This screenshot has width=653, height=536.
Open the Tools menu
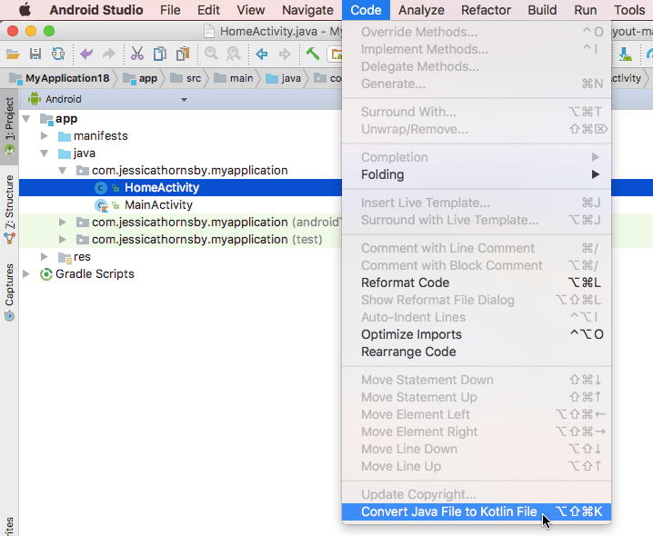click(x=629, y=10)
